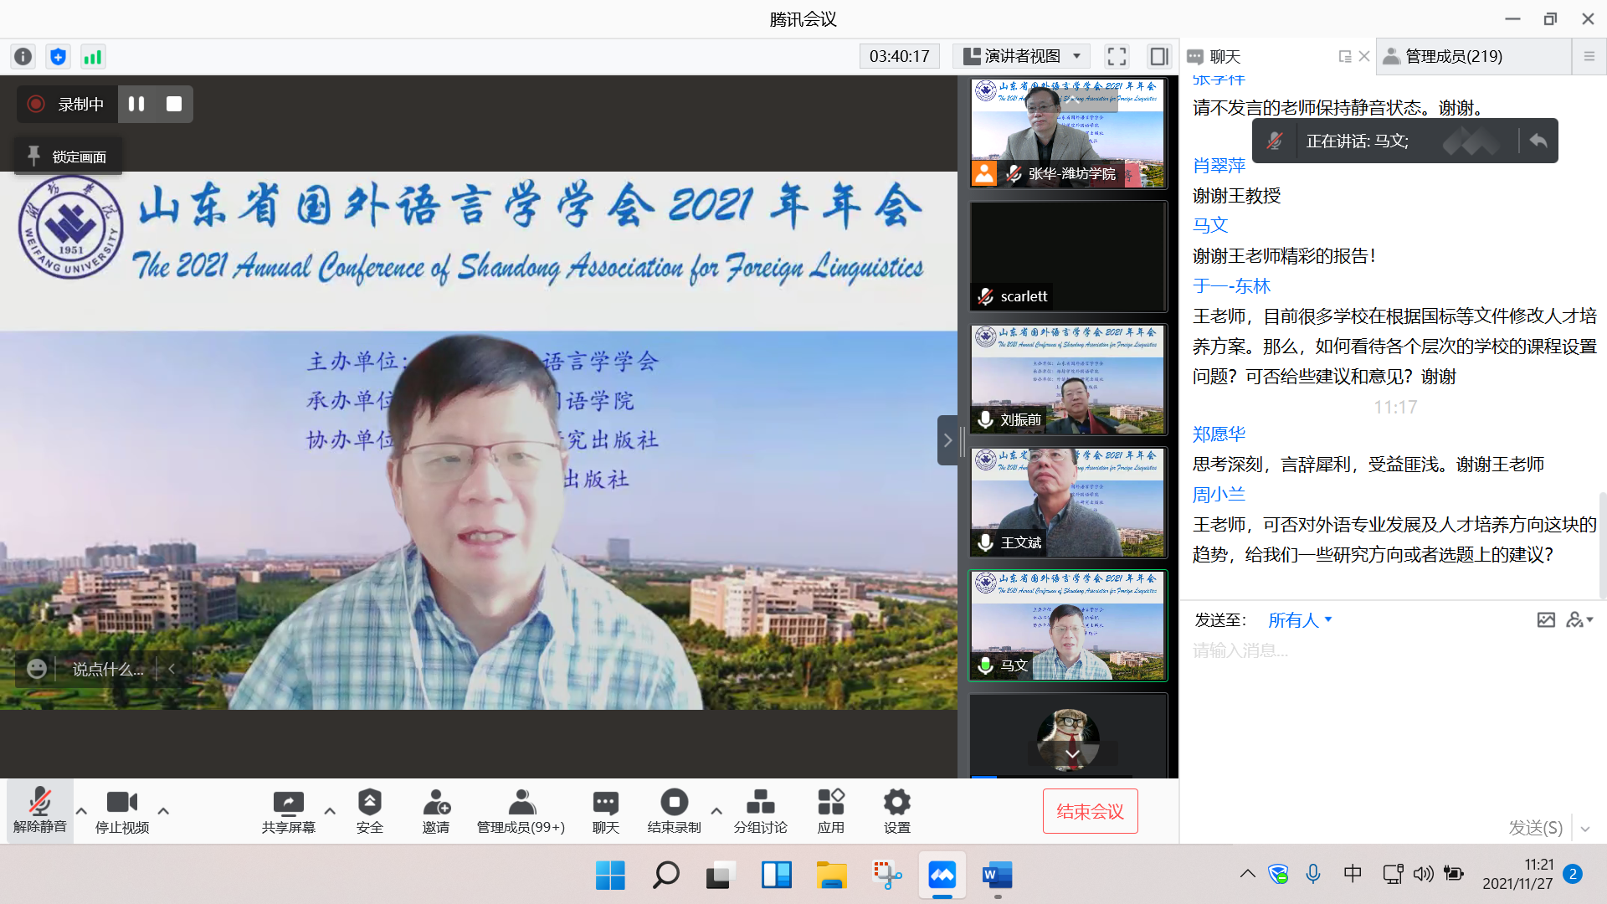Stop the video camera
This screenshot has width=1607, height=904.
pyautogui.click(x=121, y=810)
